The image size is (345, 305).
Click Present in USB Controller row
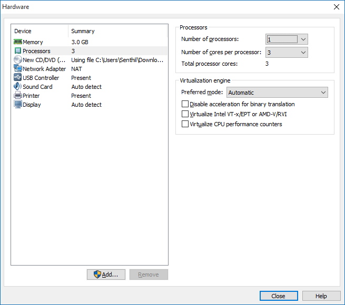(x=81, y=78)
